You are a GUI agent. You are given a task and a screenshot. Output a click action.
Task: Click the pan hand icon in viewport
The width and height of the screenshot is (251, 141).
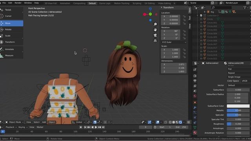point(155,30)
